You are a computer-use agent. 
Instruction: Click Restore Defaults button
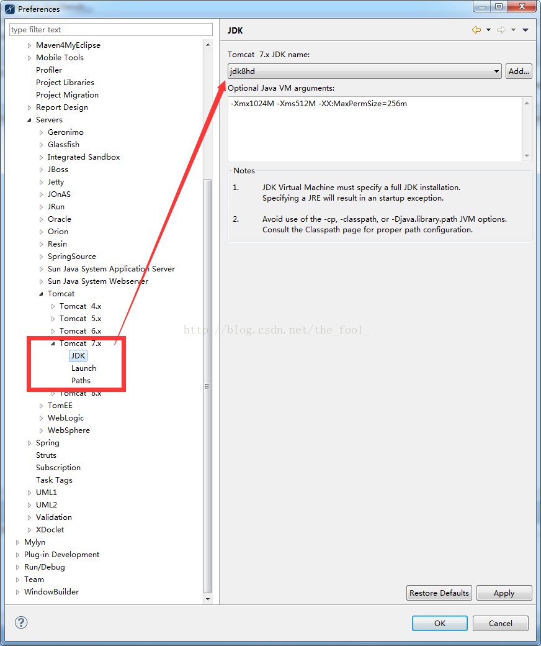click(439, 593)
